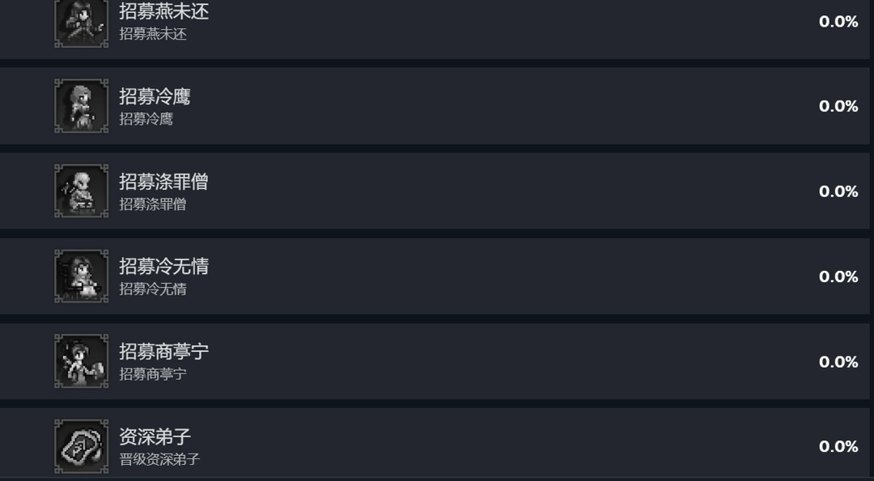Select the large 招募涤罪僧 achievement title

[x=163, y=182]
